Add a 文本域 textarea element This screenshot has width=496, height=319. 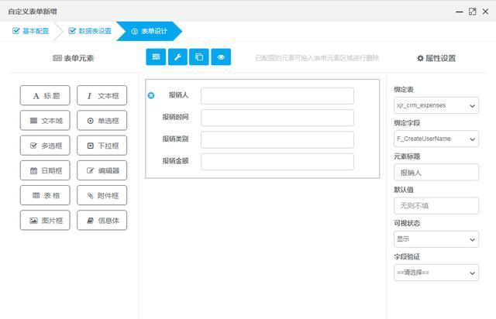click(x=45, y=120)
